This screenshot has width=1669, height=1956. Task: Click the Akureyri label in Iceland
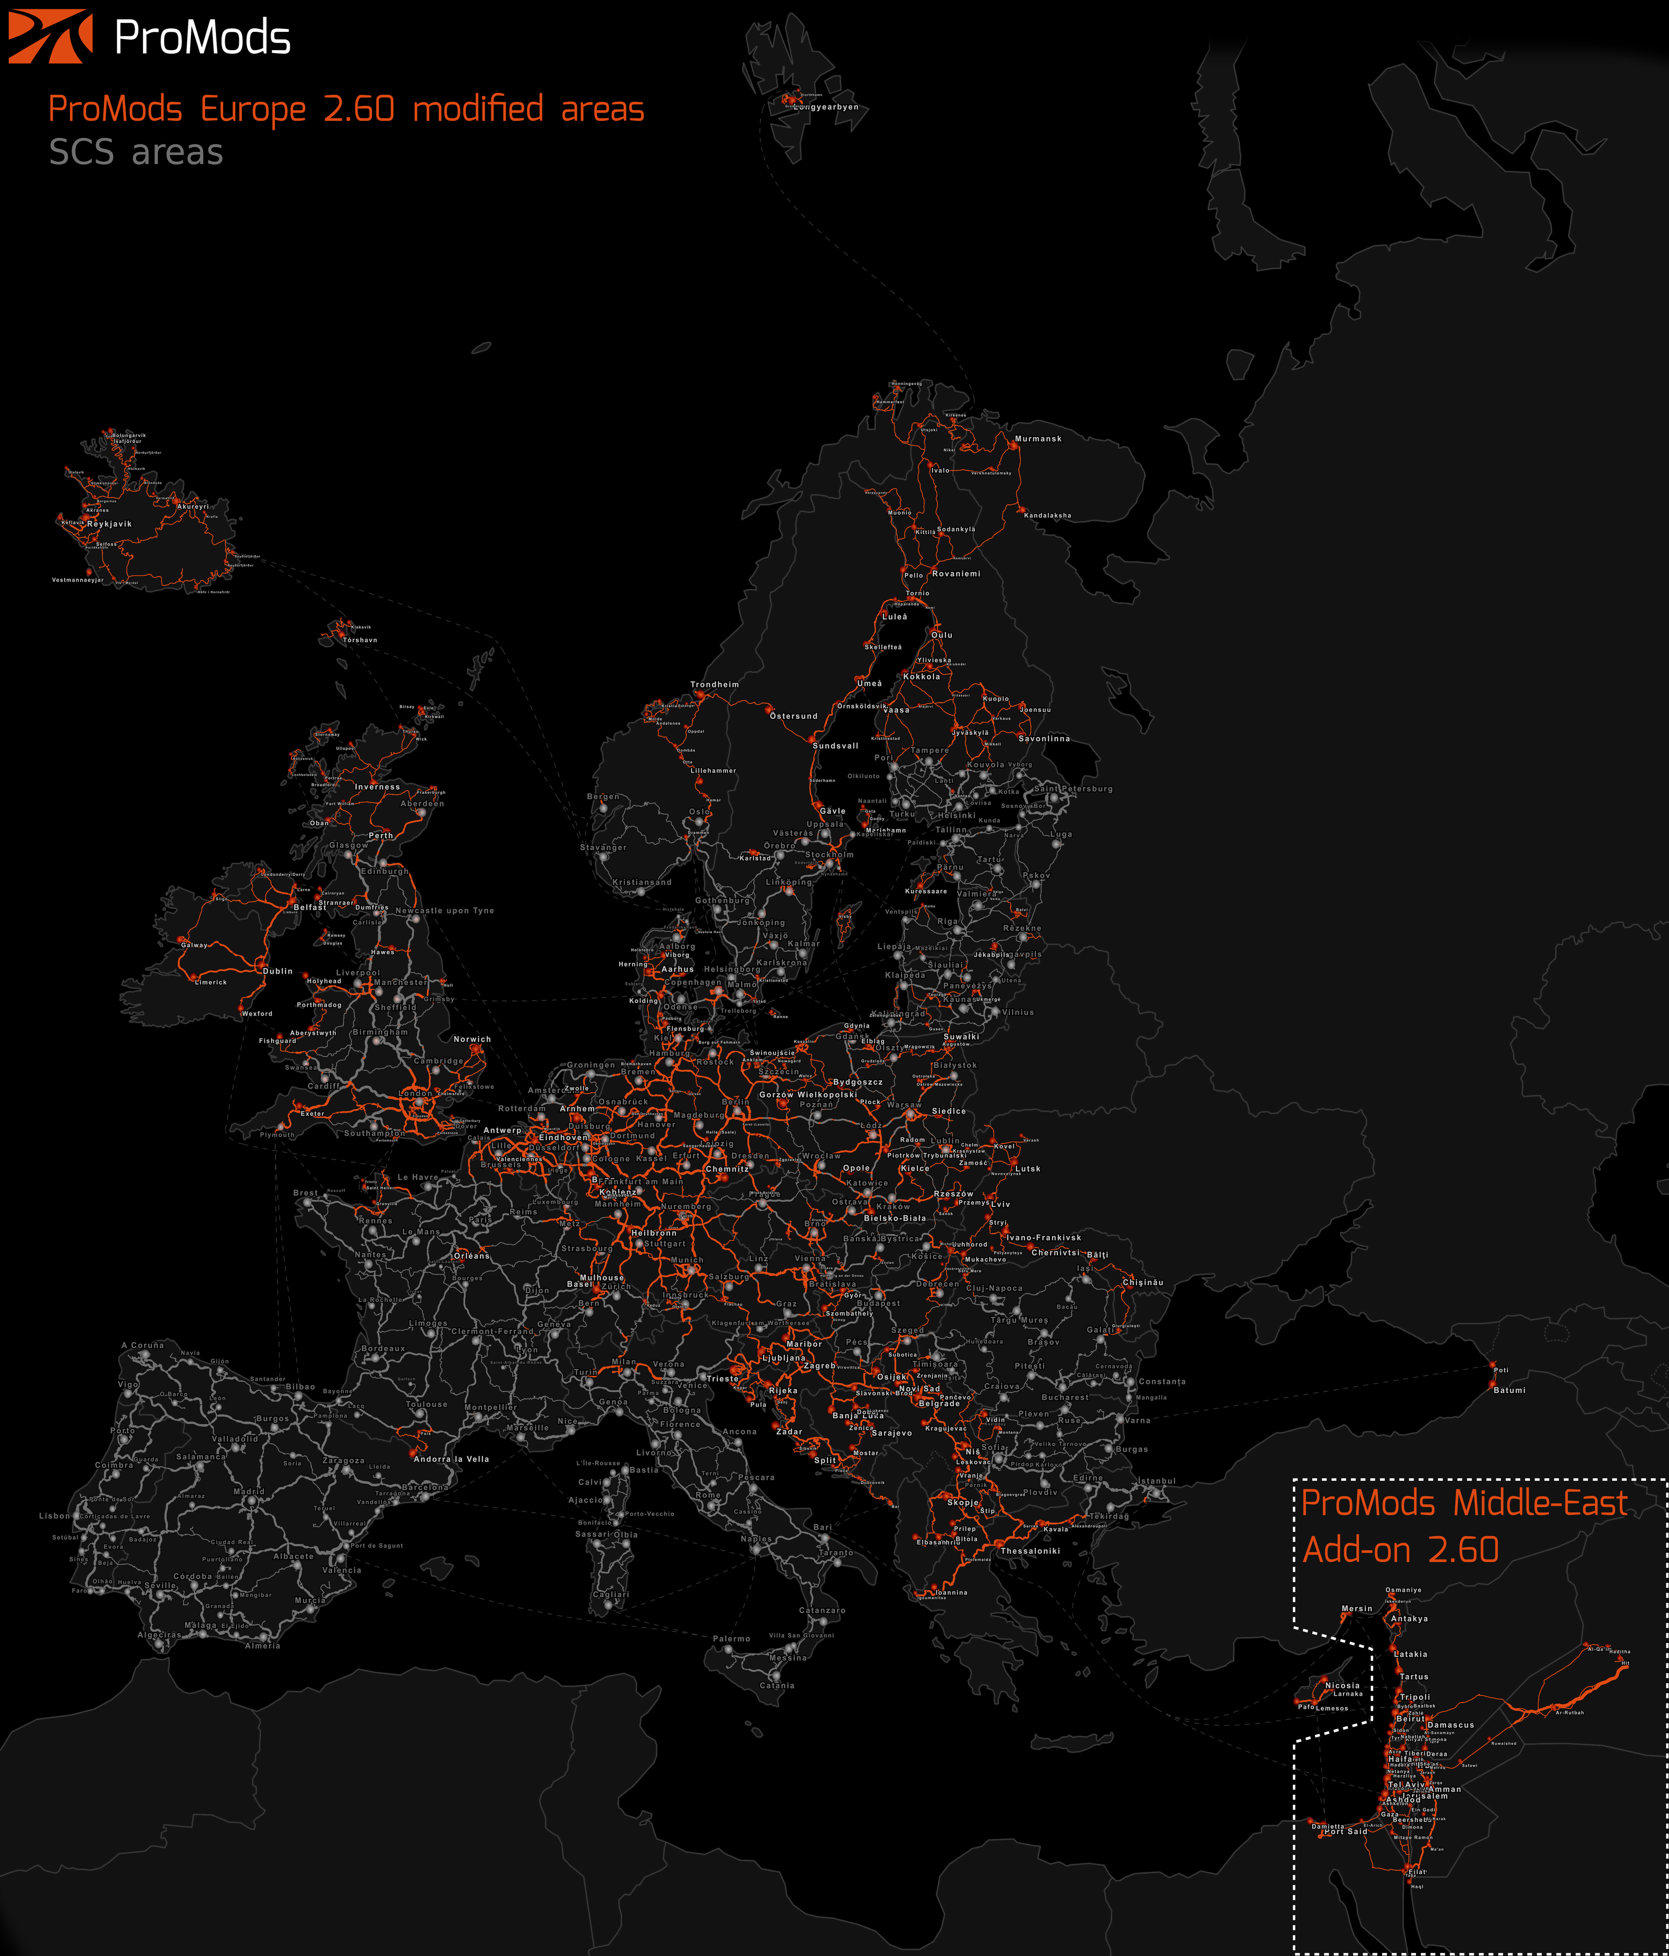click(x=193, y=507)
